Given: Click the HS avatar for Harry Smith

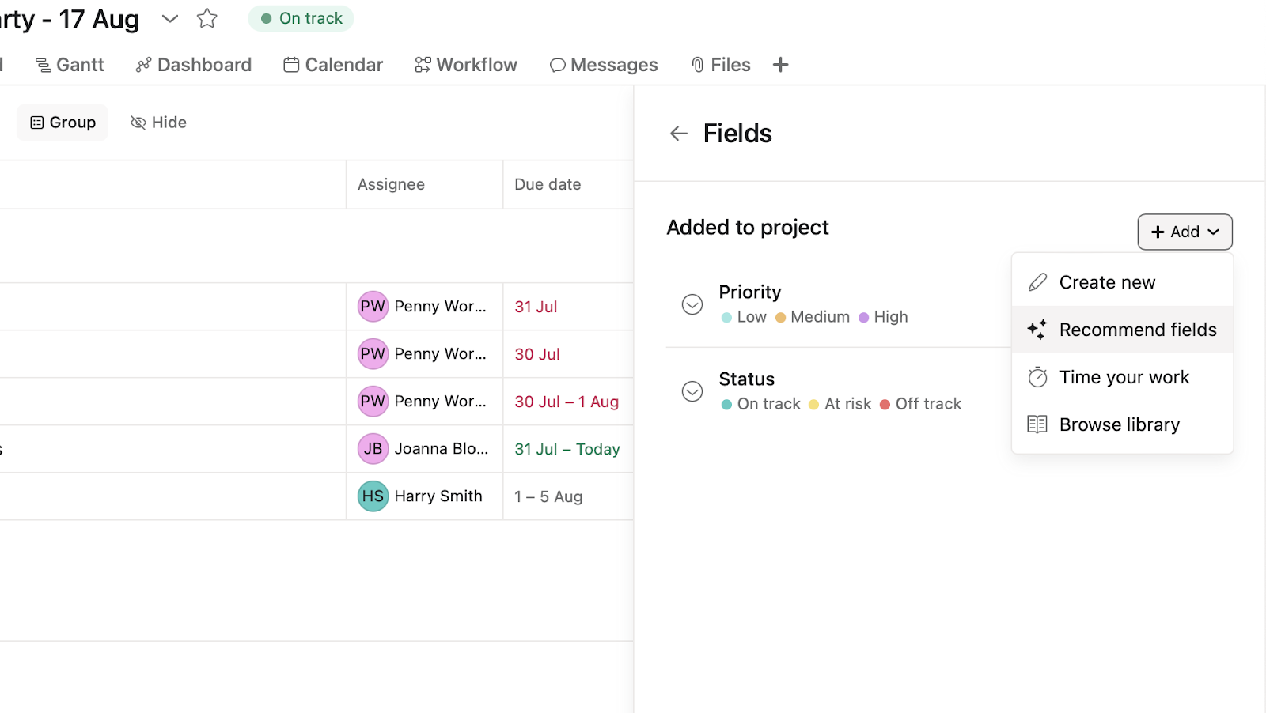Looking at the screenshot, I should 373,496.
